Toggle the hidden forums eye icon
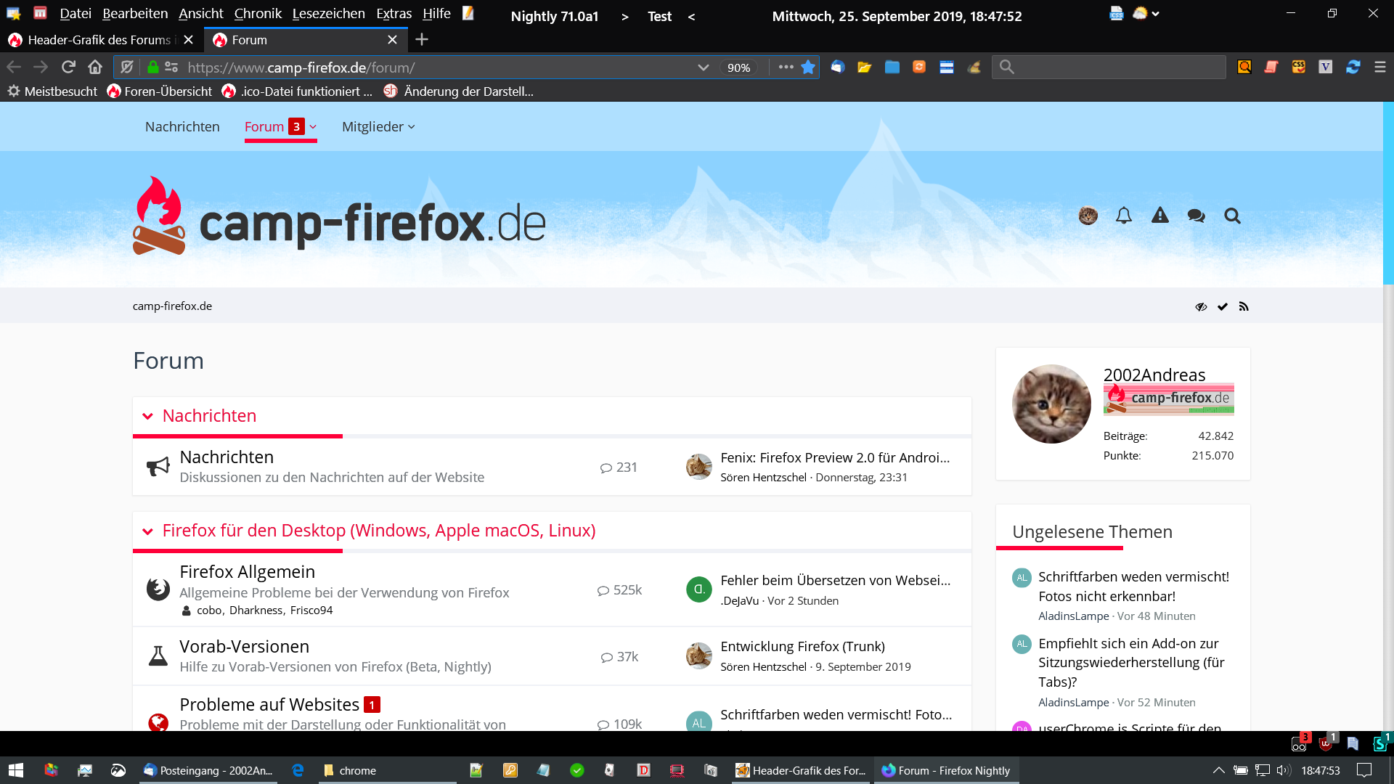 pyautogui.click(x=1201, y=306)
